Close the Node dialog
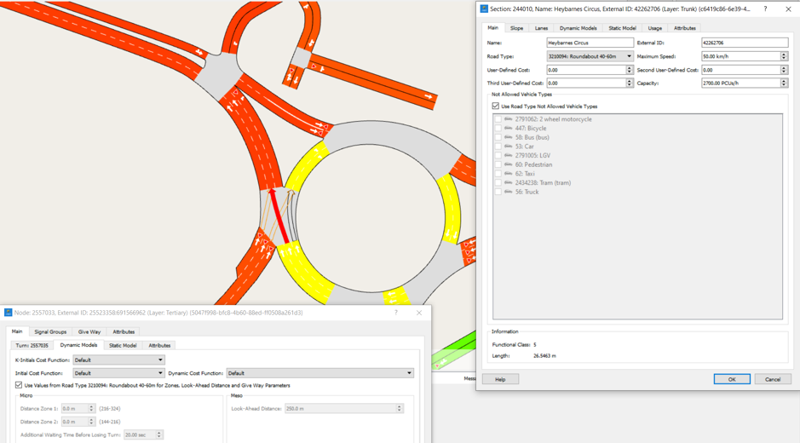 click(419, 313)
